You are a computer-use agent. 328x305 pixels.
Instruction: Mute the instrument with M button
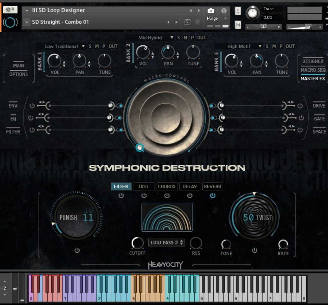(x=238, y=24)
